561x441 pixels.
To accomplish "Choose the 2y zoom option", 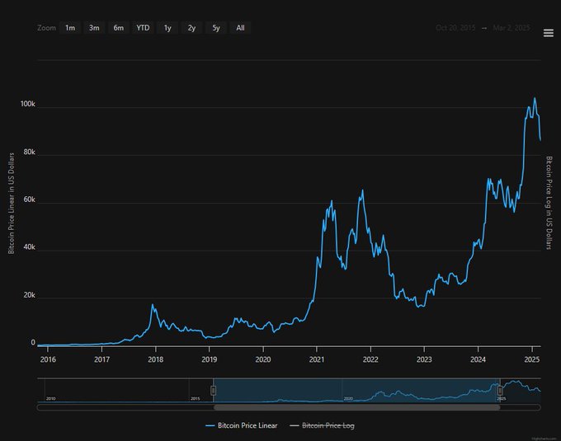I will pyautogui.click(x=191, y=28).
